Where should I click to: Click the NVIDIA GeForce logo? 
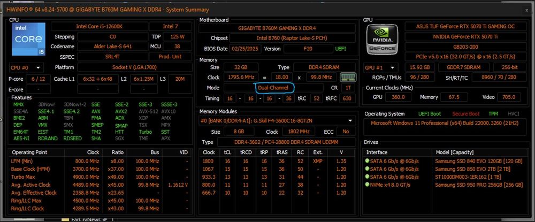(382, 40)
